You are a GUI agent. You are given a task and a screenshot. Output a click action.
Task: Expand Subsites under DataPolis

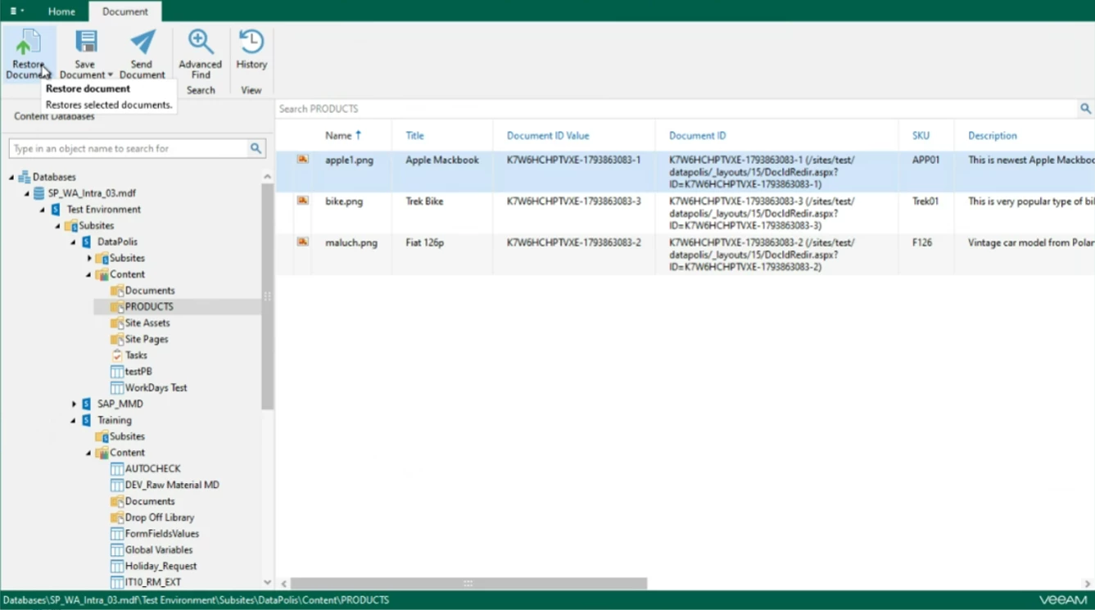point(89,258)
